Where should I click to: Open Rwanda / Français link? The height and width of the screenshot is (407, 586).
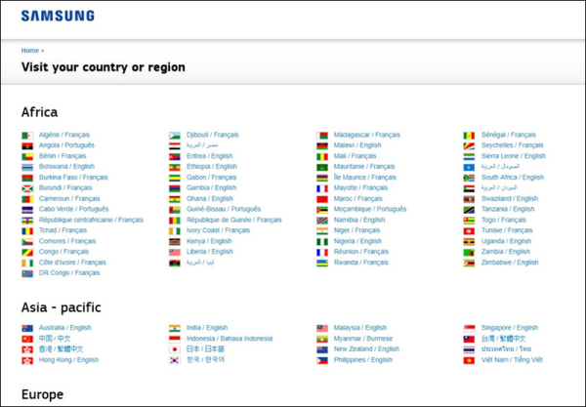click(x=361, y=263)
